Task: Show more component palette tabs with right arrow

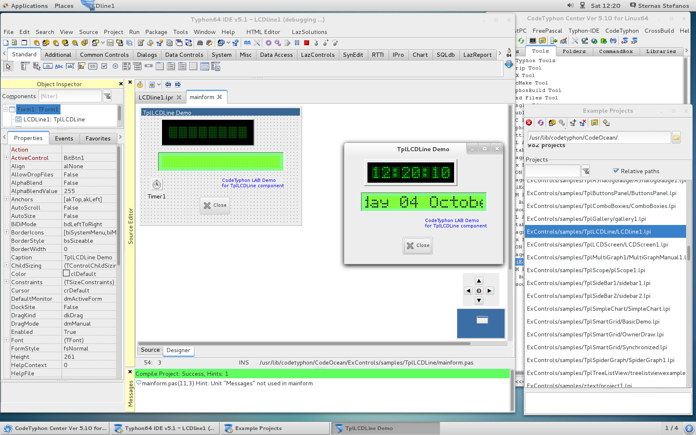Action: point(500,53)
